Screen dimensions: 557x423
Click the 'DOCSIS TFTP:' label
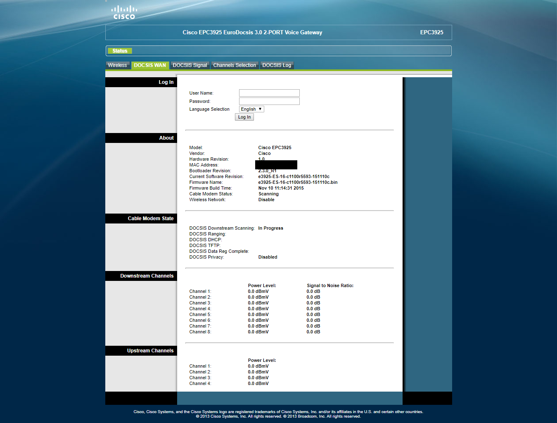pos(205,245)
